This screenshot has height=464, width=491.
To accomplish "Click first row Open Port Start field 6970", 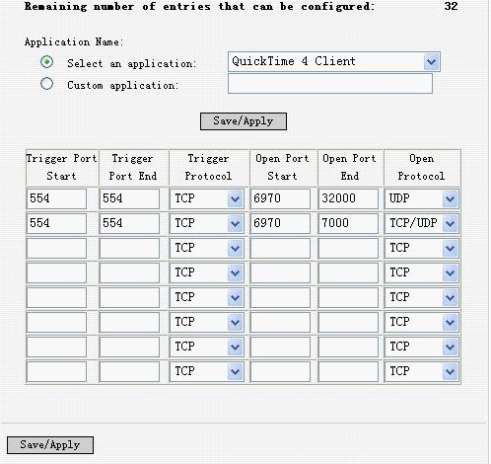I will tap(280, 198).
